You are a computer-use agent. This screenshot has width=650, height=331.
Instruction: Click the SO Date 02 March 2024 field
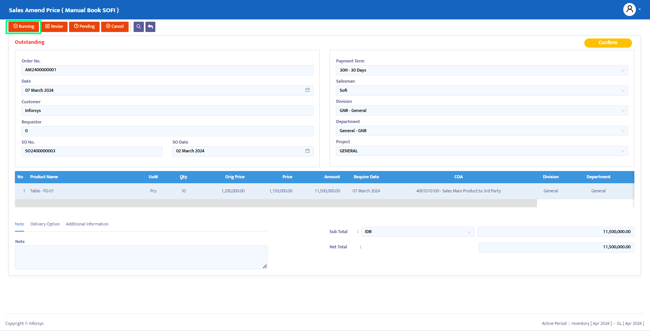(243, 151)
